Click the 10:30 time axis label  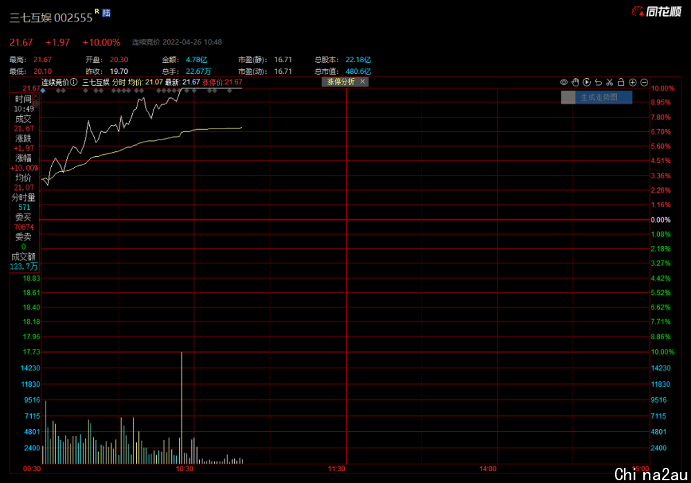click(x=184, y=469)
